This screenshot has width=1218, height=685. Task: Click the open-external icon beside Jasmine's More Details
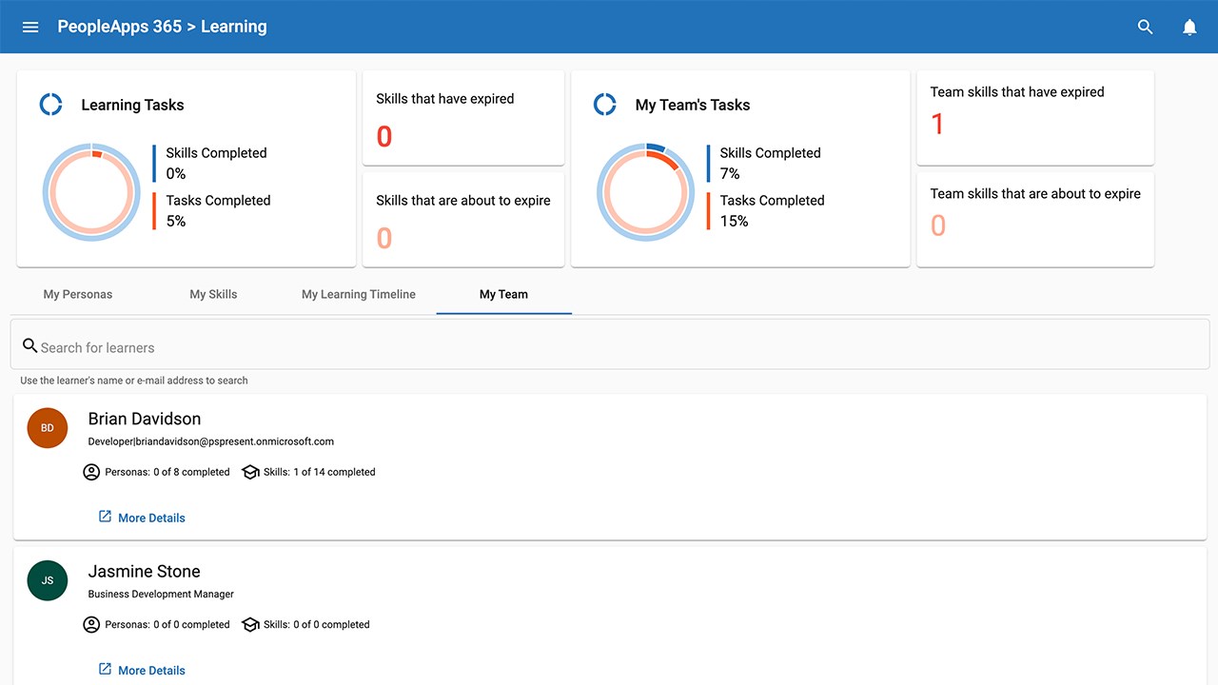click(106, 669)
